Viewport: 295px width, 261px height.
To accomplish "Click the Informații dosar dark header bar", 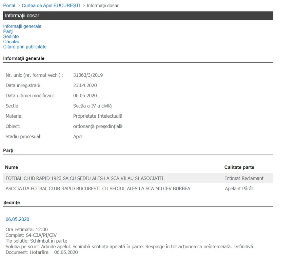I will (x=138, y=16).
